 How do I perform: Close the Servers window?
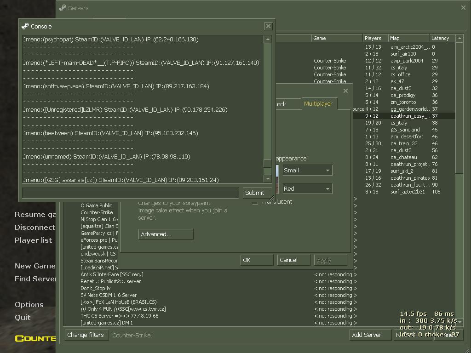click(463, 7)
